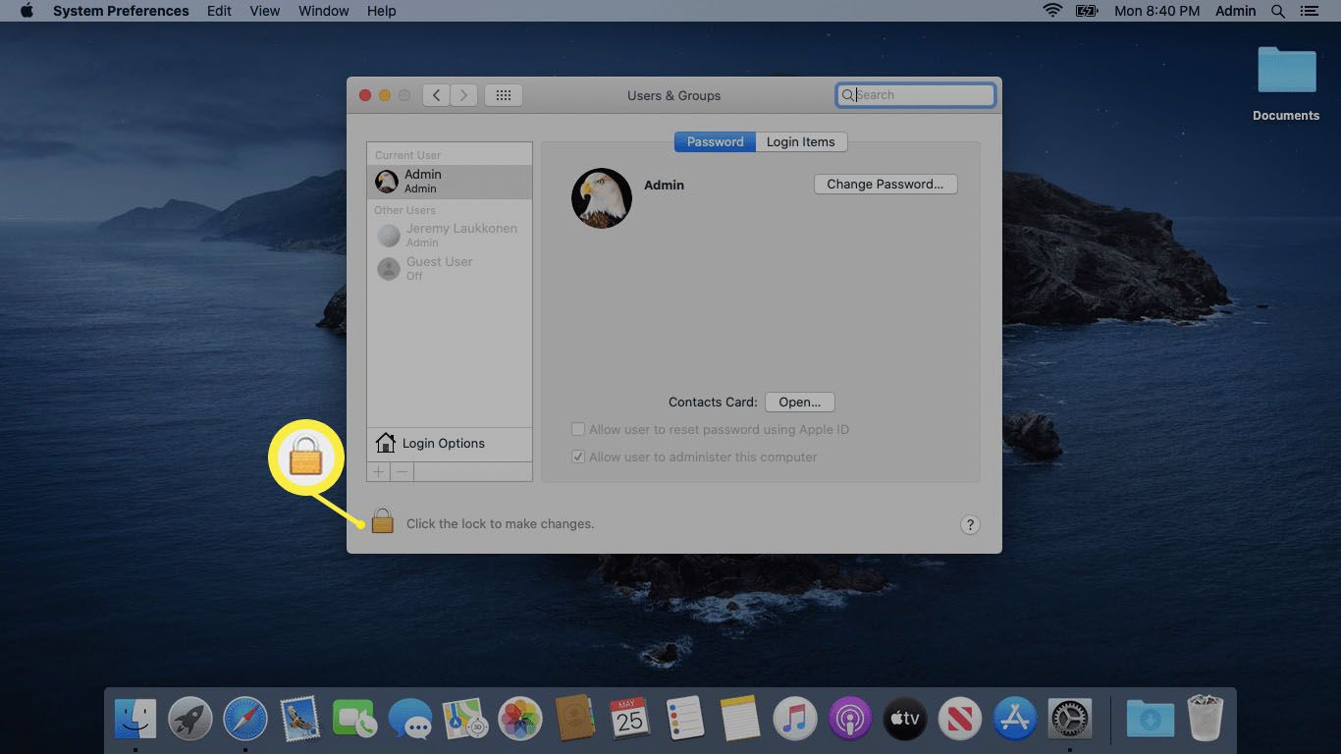The width and height of the screenshot is (1341, 754).
Task: Open the View menu
Action: (265, 11)
